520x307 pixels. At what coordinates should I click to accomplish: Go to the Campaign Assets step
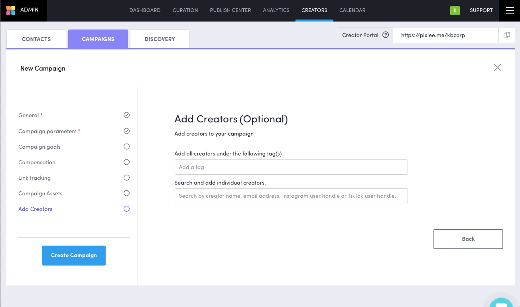40,193
